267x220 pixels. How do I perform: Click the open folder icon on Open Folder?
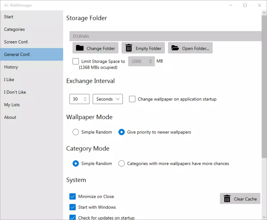175,48
